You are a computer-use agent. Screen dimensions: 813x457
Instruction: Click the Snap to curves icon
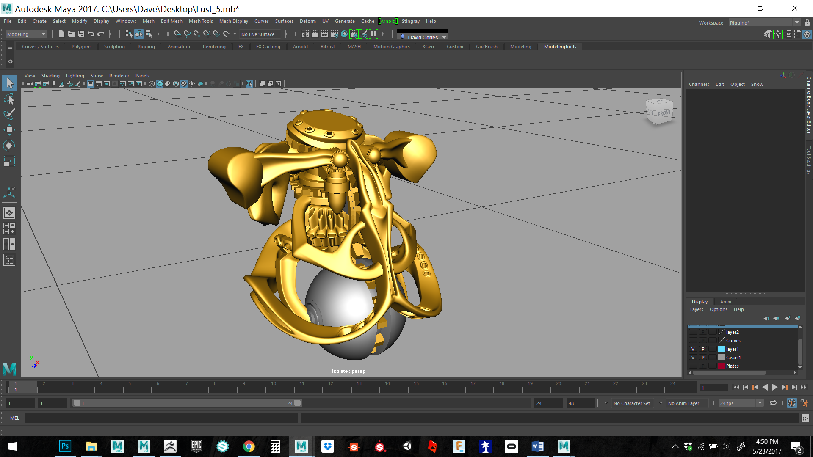(187, 34)
